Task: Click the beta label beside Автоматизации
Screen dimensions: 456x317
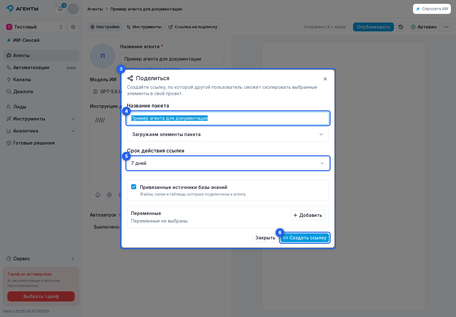Action: pyautogui.click(x=71, y=68)
